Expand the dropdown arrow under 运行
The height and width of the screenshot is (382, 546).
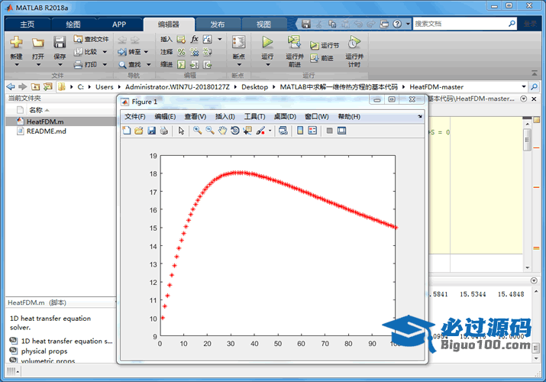click(x=268, y=65)
